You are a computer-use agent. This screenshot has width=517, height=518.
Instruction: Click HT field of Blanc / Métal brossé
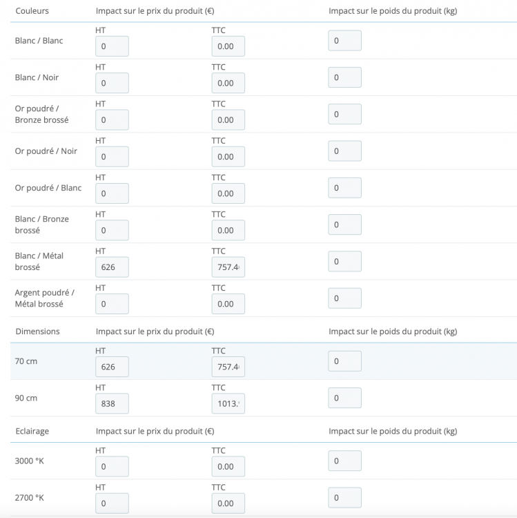112,267
